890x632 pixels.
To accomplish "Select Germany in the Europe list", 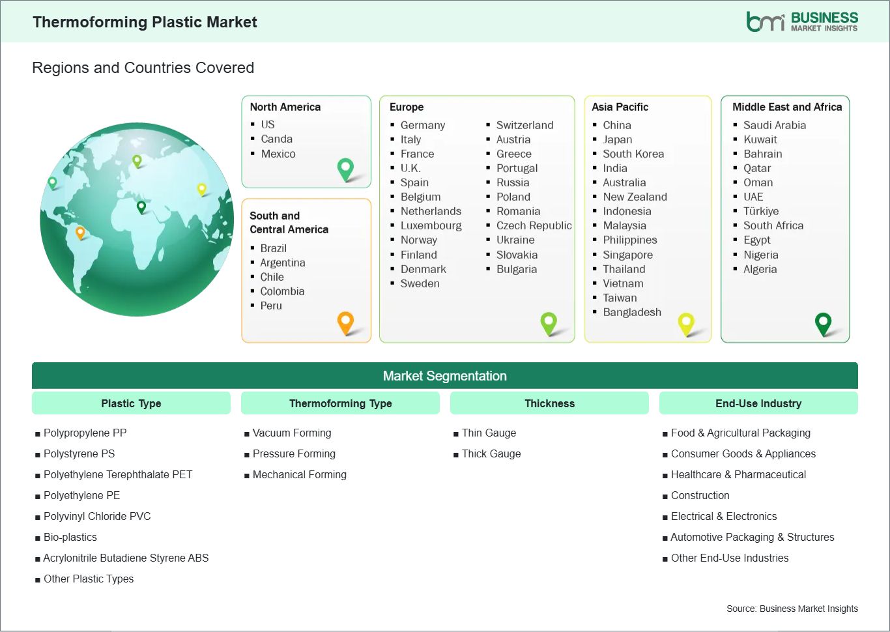I will pyautogui.click(x=423, y=125).
